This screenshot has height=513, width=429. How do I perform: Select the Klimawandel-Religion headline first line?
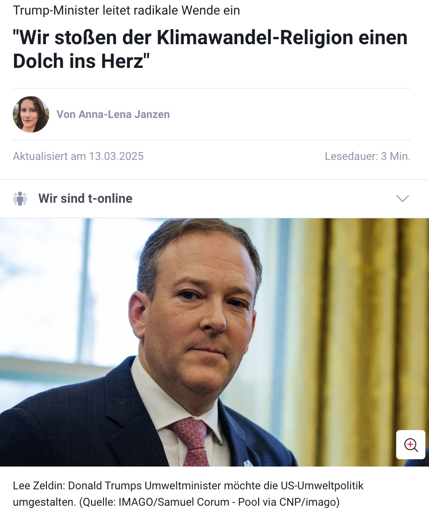click(210, 37)
